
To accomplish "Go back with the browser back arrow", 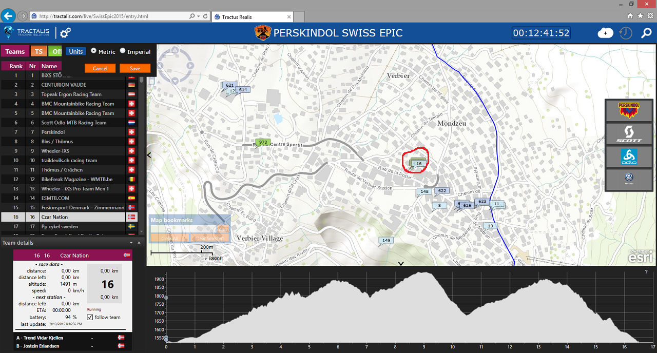I will click(x=8, y=16).
